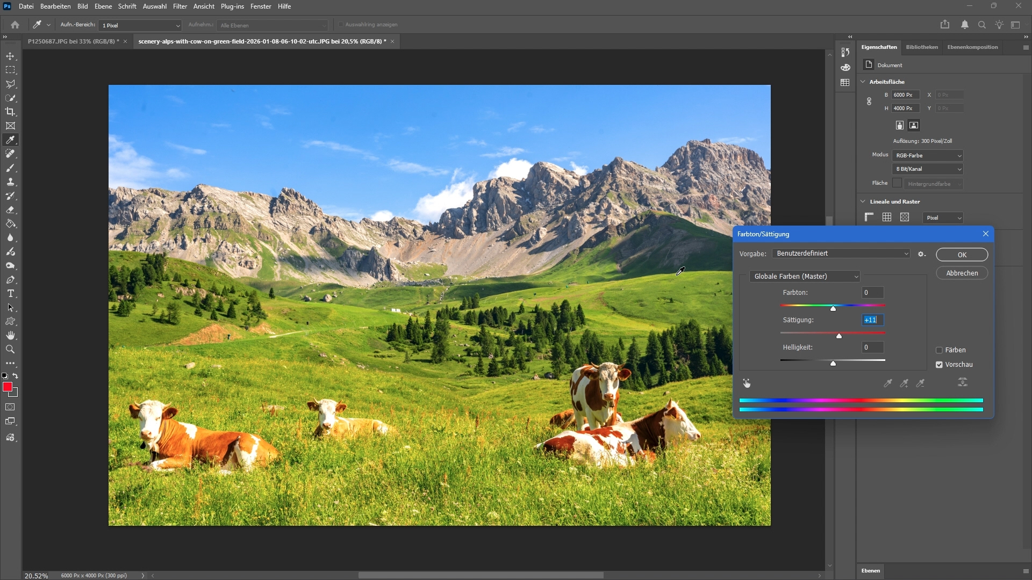This screenshot has height=580, width=1032.
Task: Click the notifications bell icon
Action: pyautogui.click(x=965, y=25)
